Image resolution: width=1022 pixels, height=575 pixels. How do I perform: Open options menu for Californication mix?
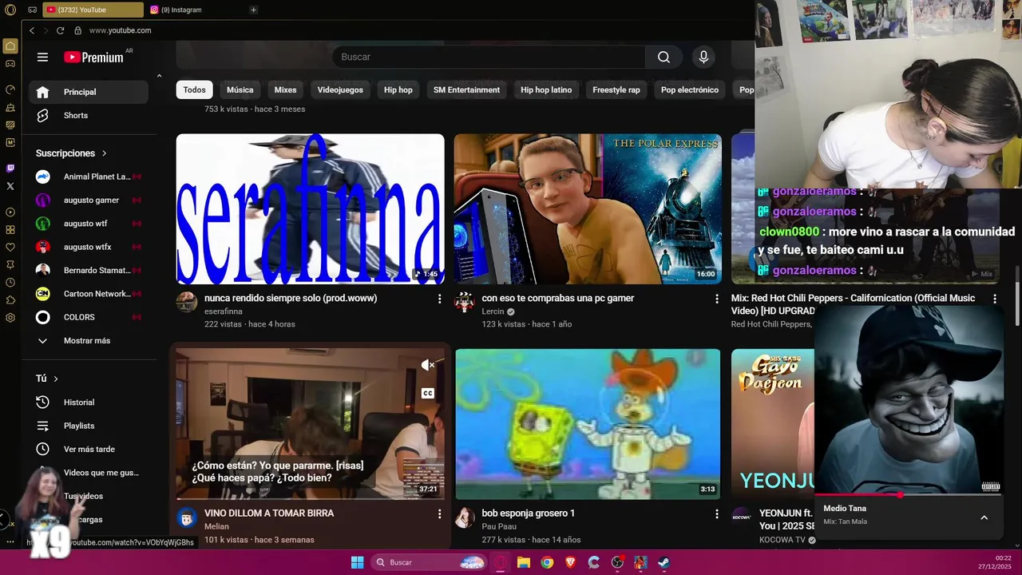click(x=994, y=299)
